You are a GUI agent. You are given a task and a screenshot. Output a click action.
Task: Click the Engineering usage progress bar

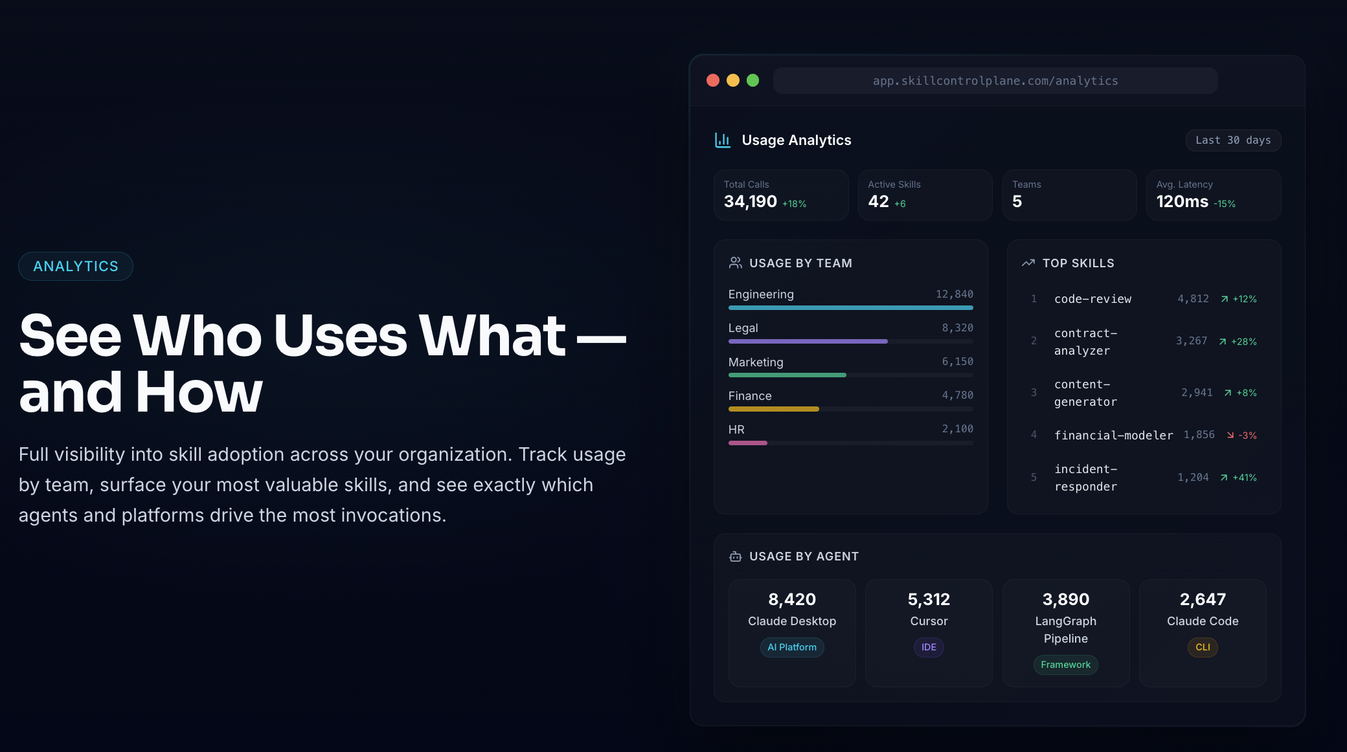(850, 308)
